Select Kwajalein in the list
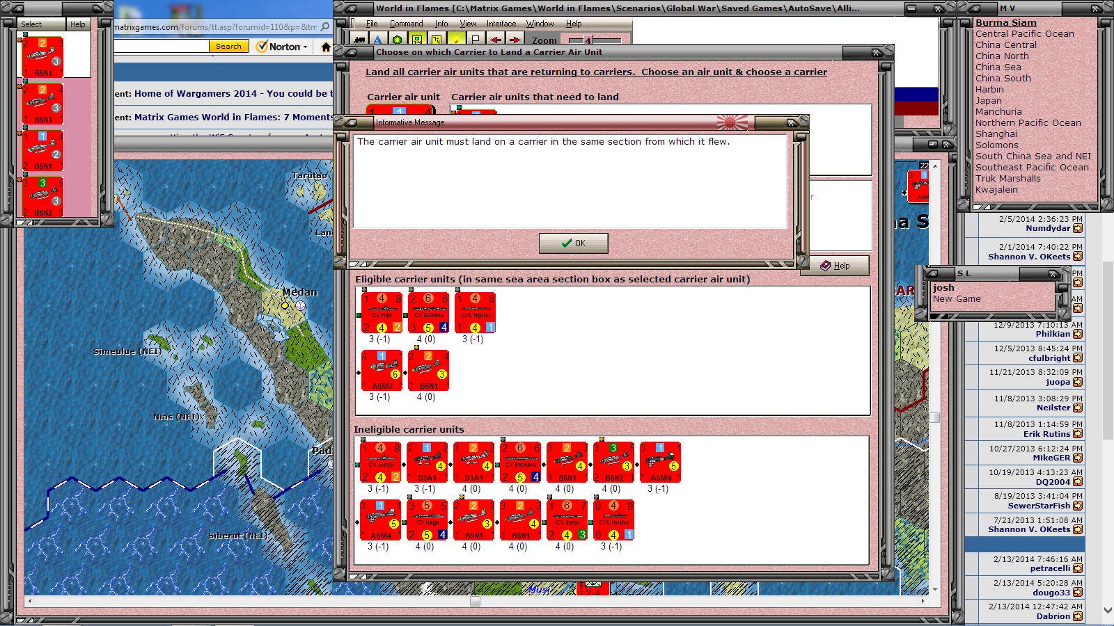 click(x=996, y=189)
